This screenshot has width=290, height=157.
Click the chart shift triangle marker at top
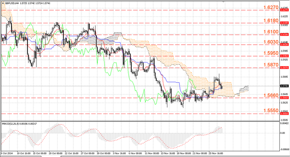pyautogui.click(x=223, y=2)
